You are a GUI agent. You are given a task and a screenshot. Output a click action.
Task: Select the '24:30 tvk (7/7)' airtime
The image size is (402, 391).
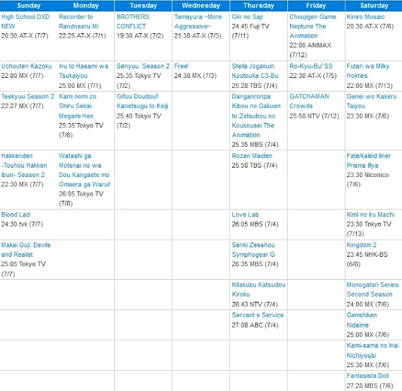coord(22,225)
